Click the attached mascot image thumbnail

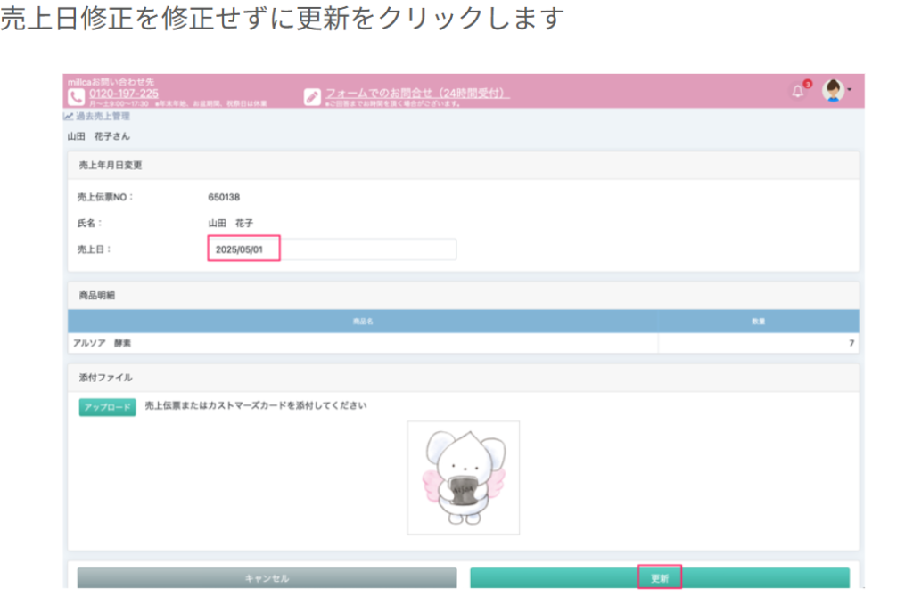[x=463, y=478]
